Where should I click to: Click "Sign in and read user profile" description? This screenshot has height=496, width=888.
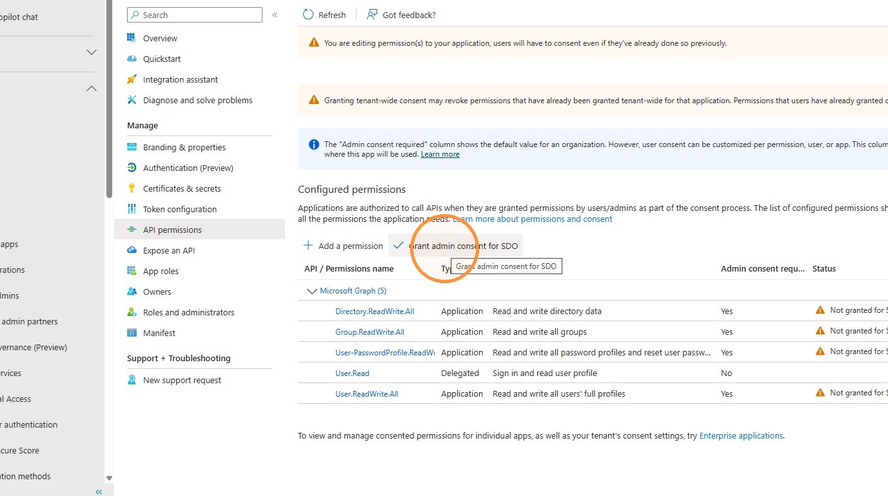tap(545, 373)
